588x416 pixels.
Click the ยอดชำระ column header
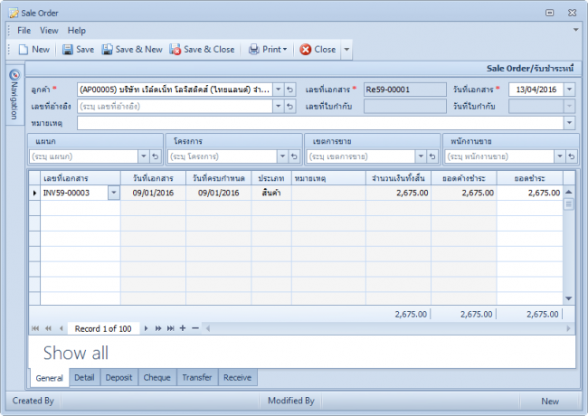530,178
